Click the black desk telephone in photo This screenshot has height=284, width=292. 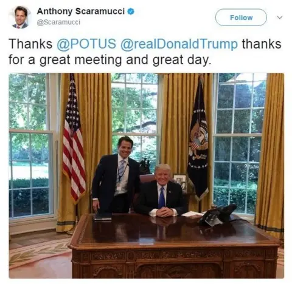[x=218, y=215]
